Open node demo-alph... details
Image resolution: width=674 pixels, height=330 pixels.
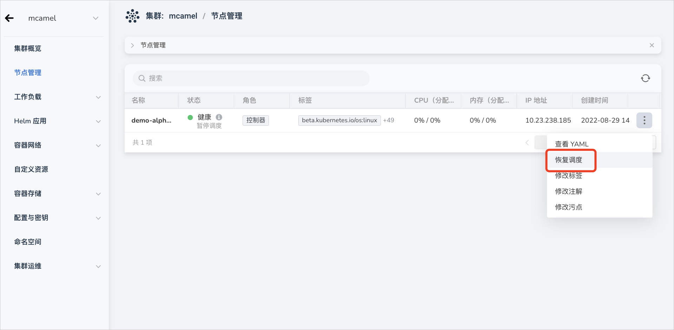pos(151,120)
